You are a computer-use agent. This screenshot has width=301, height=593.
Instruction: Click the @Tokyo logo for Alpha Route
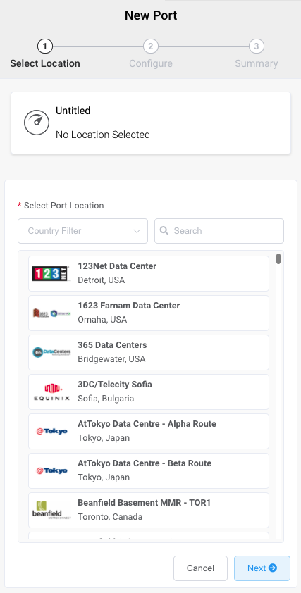coord(52,432)
